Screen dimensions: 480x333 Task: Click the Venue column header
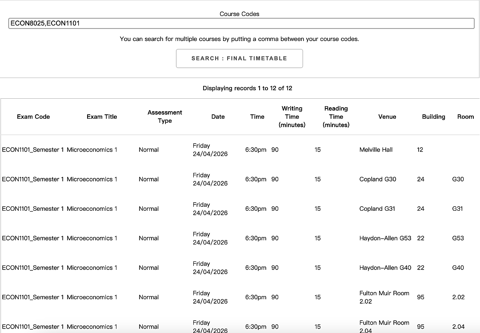point(387,117)
